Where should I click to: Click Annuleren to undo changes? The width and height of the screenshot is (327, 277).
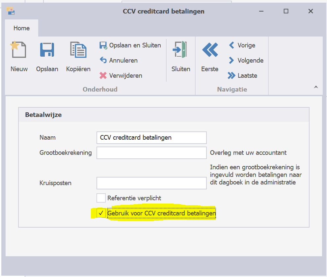pyautogui.click(x=119, y=61)
